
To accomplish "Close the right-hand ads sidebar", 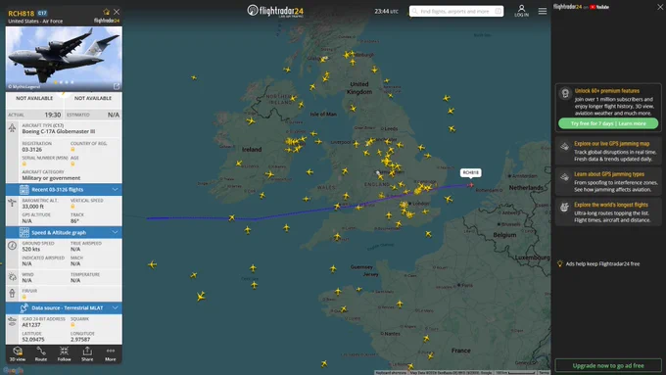I will 660,7.
